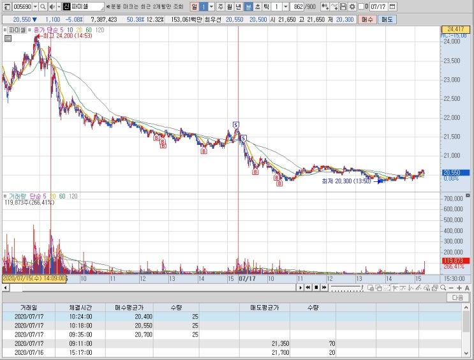Toggle the D date checkbox

361,6
